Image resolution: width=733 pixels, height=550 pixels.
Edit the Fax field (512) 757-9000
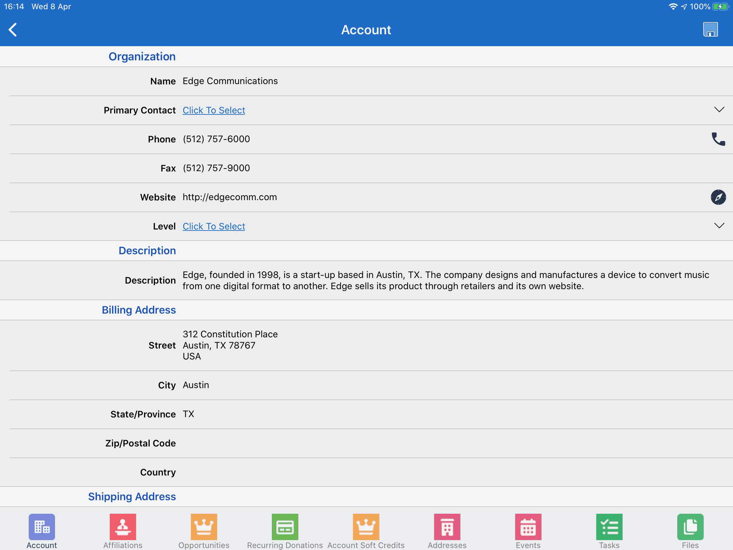pyautogui.click(x=217, y=168)
